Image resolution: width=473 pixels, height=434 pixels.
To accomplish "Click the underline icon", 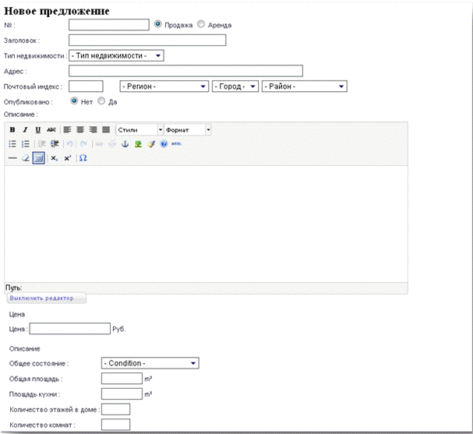I will pos(37,129).
